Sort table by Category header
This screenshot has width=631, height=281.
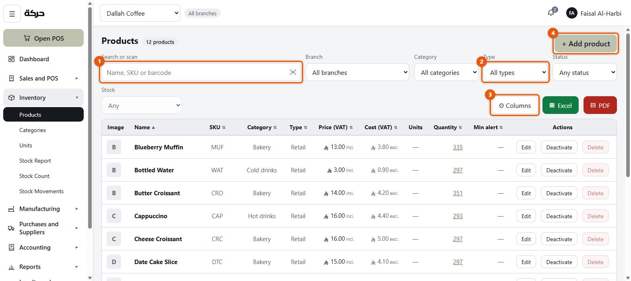(x=262, y=127)
